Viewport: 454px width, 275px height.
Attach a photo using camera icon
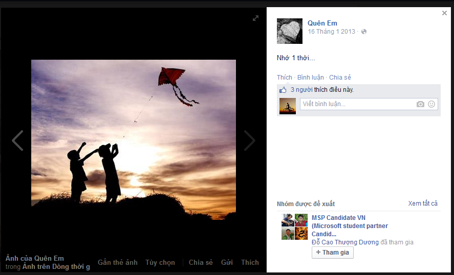click(420, 104)
